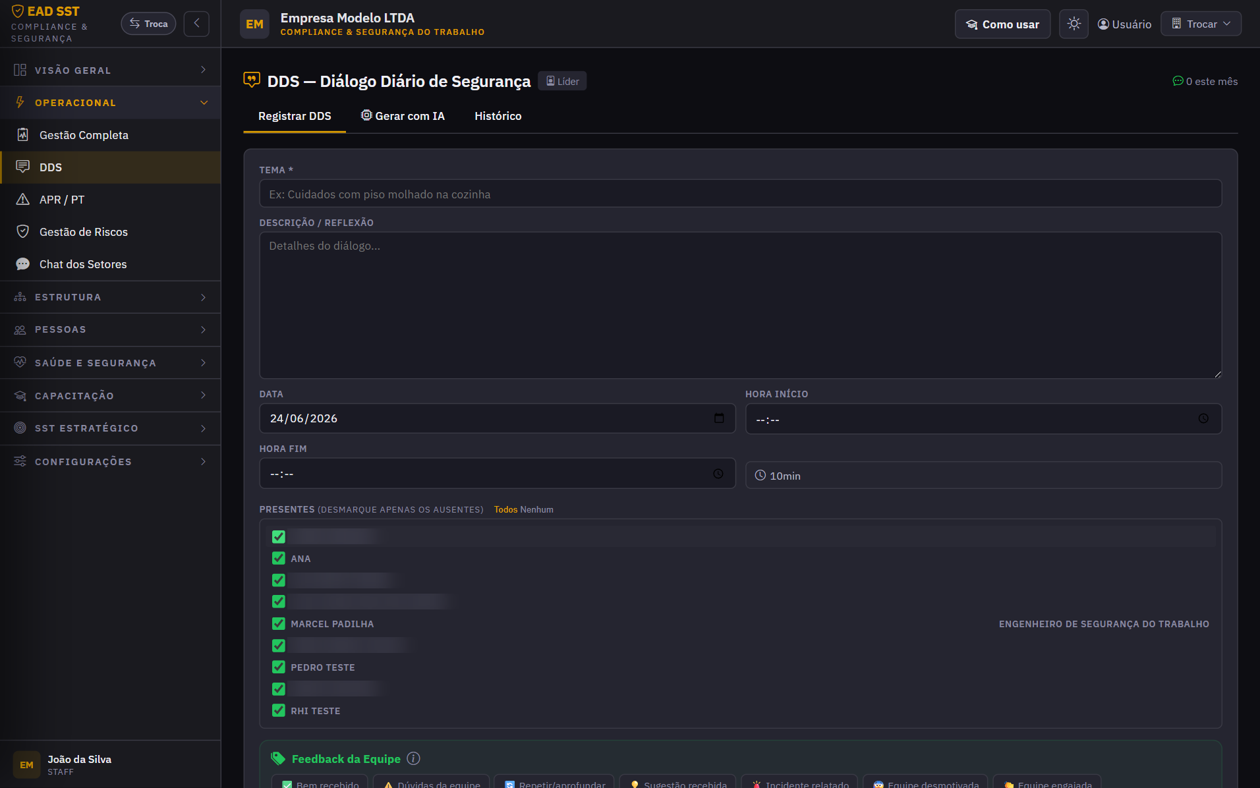This screenshot has height=788, width=1260.
Task: Uncheck the blurred attendee checkbox above MARCEL PADILHA
Action: click(279, 602)
